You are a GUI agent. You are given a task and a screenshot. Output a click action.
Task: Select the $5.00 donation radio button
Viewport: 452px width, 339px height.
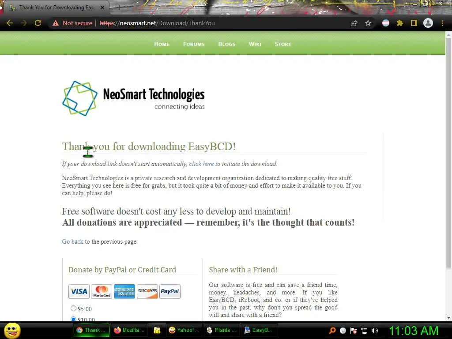[x=74, y=309]
